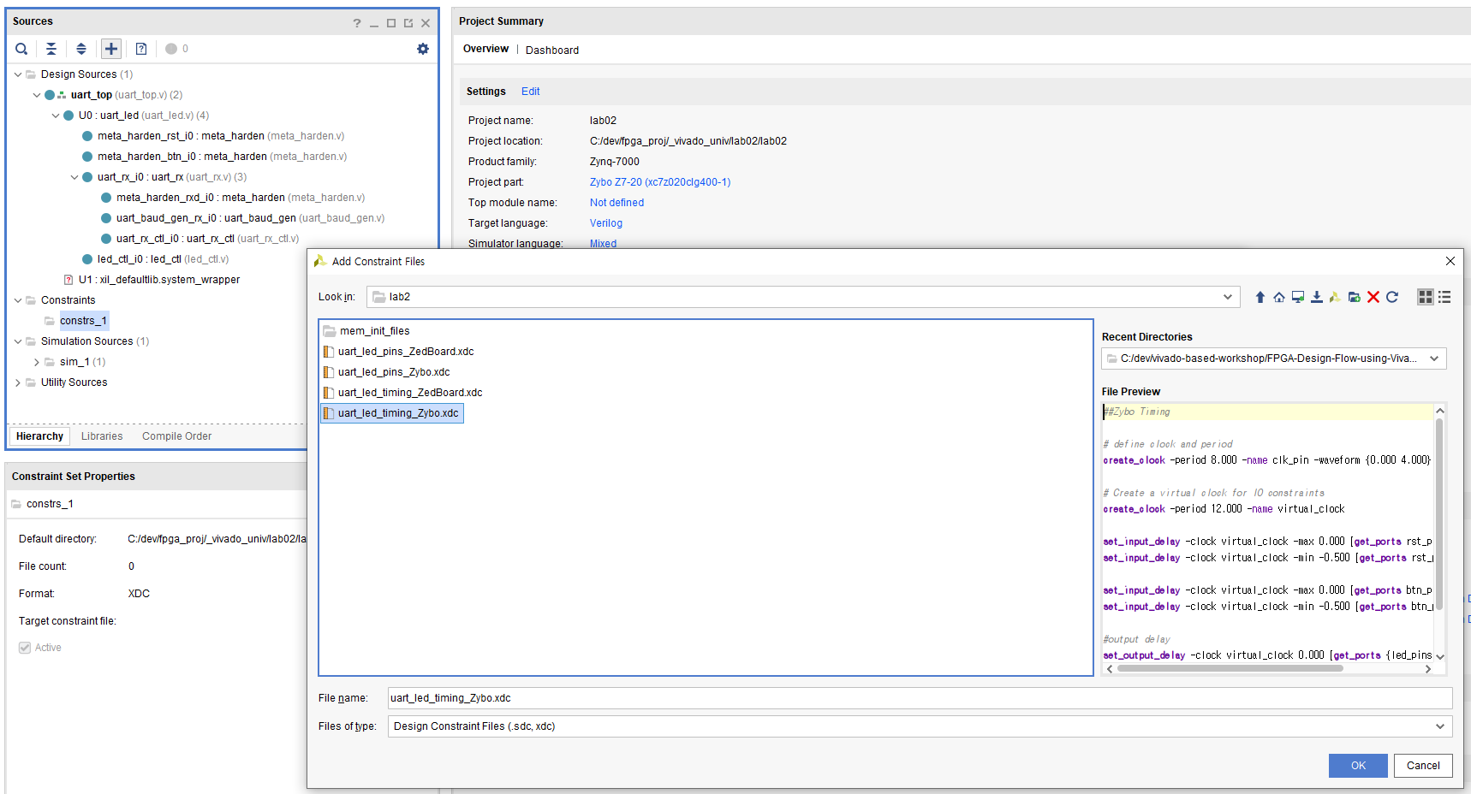Switch file browser to grid view
Screen dimensions: 1471x794
click(x=1426, y=297)
